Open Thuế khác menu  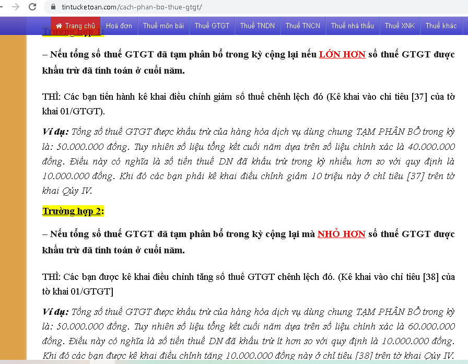441,26
